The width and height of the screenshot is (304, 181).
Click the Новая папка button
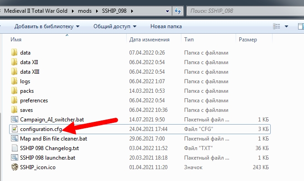[x=166, y=26]
